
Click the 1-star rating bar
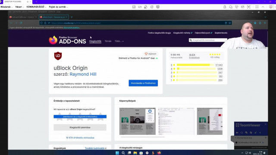(x=197, y=80)
